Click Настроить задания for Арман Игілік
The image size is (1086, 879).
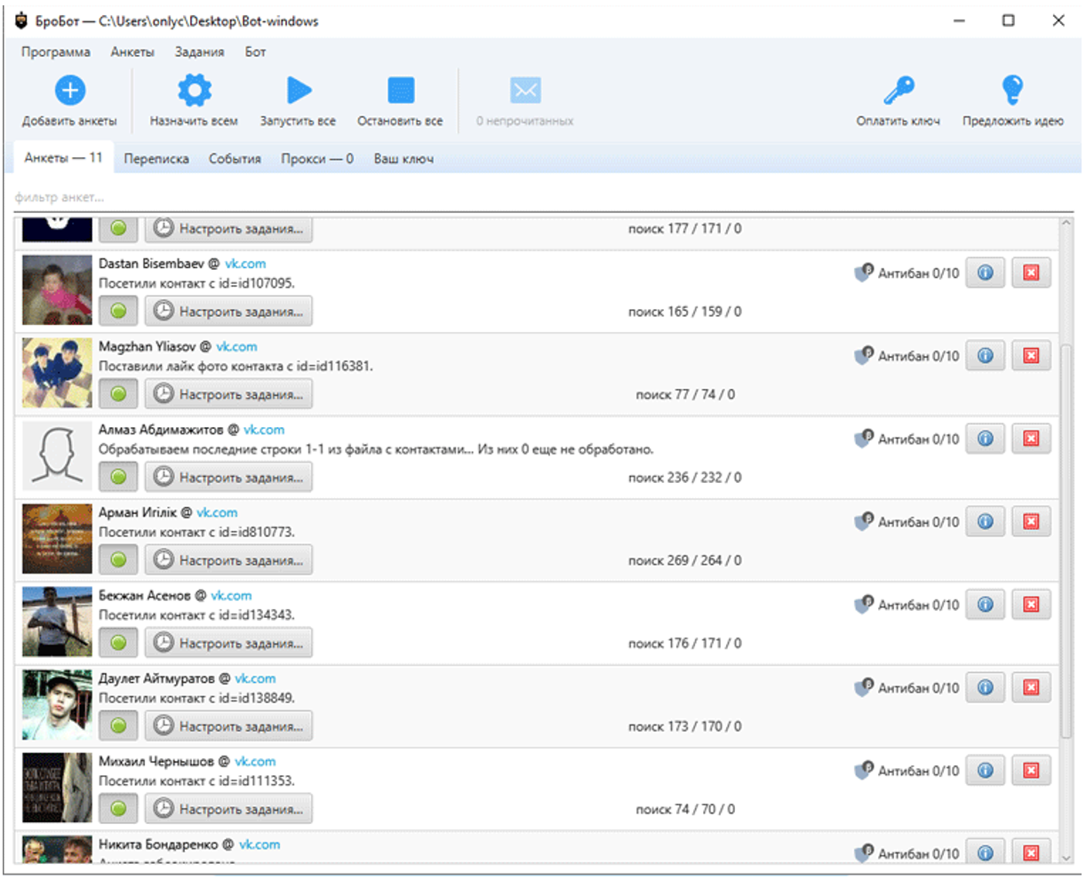229,560
